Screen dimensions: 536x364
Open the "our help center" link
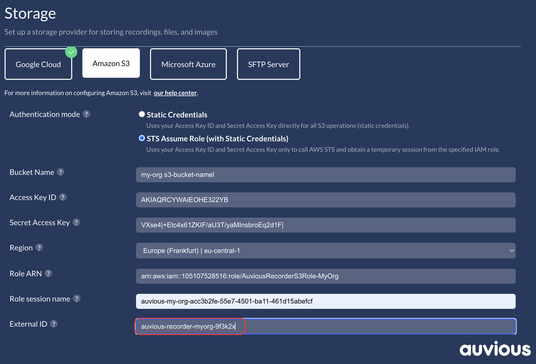tap(175, 93)
